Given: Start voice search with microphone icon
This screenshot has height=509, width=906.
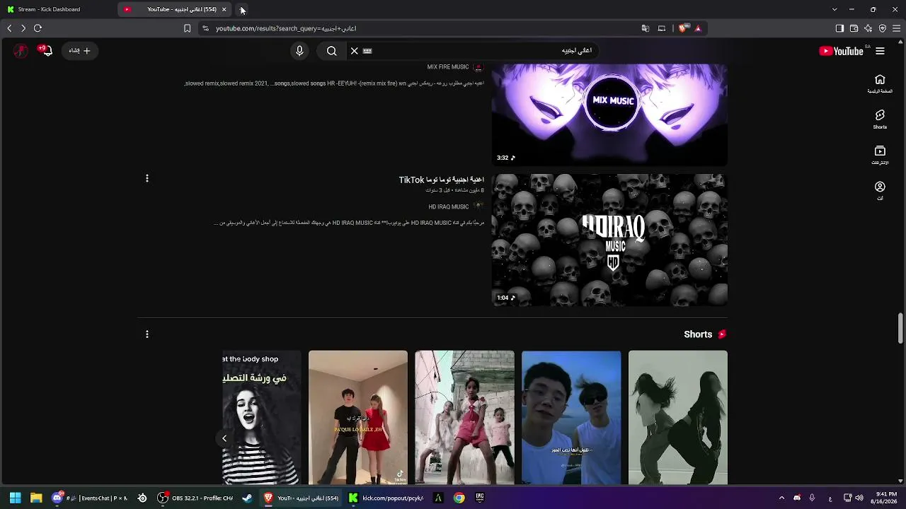Looking at the screenshot, I should point(299,51).
